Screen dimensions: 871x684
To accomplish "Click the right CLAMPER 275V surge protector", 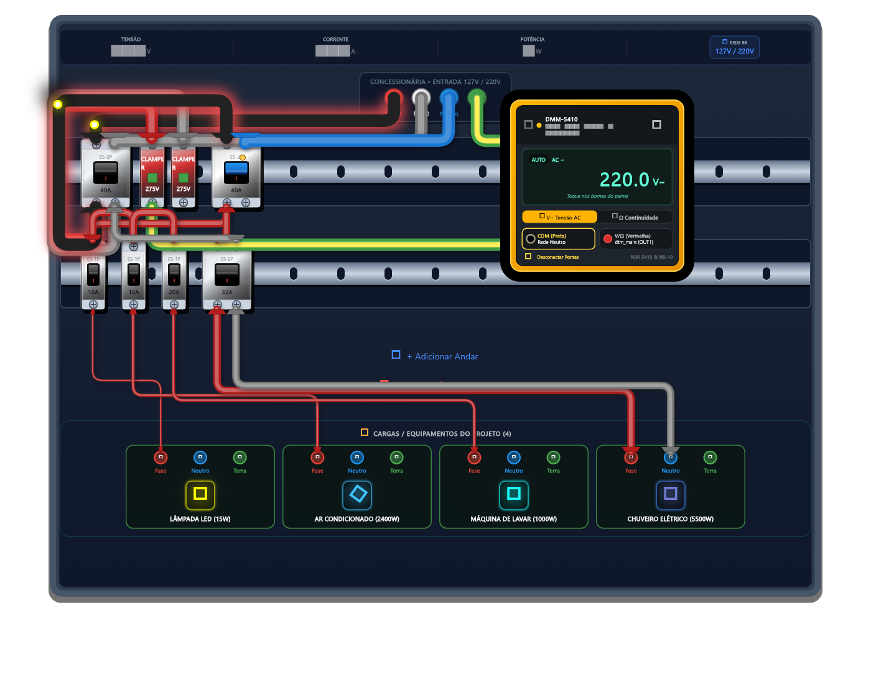I will click(184, 175).
